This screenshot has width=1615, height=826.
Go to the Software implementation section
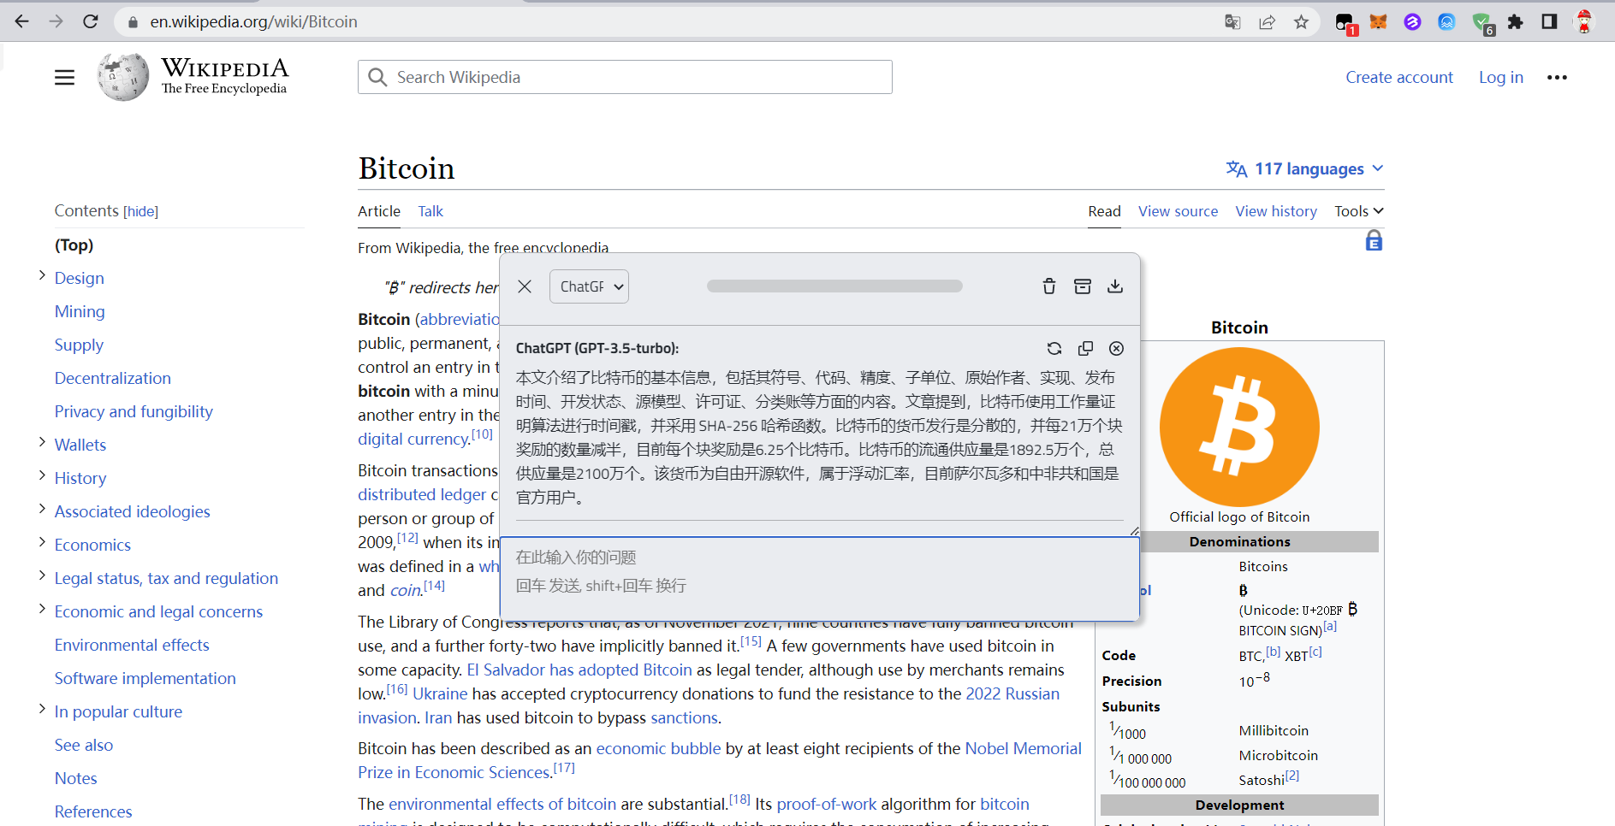(x=145, y=678)
